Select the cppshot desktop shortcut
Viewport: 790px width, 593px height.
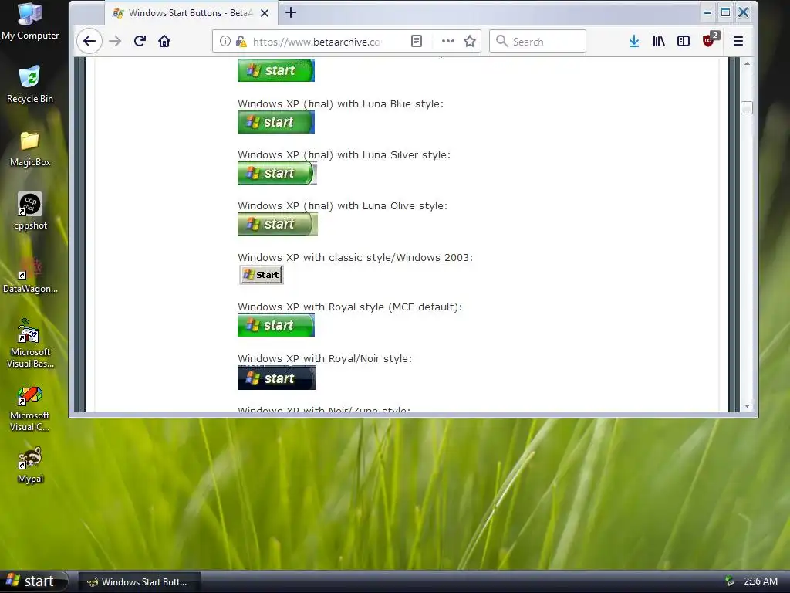30,212
